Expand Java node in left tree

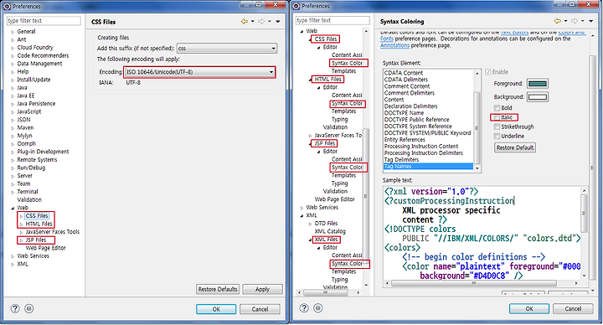(13, 88)
